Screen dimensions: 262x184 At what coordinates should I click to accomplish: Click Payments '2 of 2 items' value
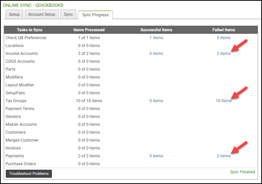pyautogui.click(x=89, y=156)
